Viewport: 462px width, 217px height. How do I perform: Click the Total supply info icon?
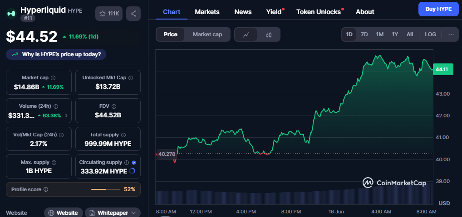123,135
